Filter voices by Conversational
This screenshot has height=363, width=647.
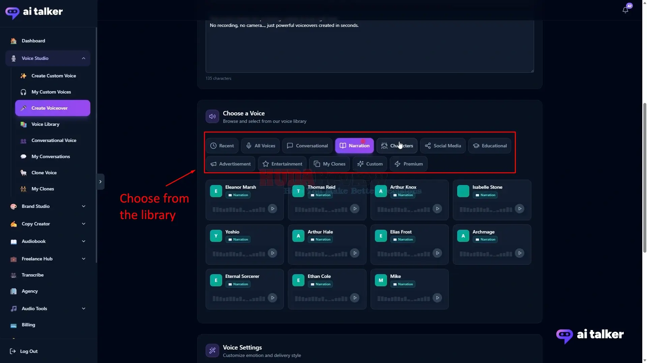click(x=307, y=146)
